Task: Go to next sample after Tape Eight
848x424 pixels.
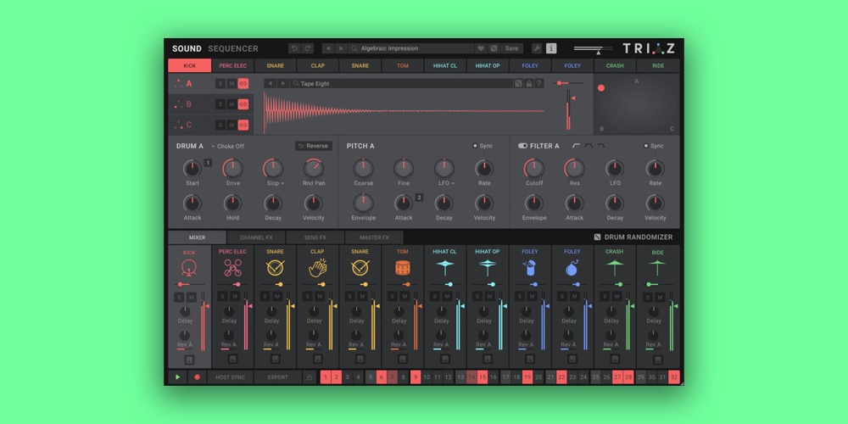Action: [283, 83]
